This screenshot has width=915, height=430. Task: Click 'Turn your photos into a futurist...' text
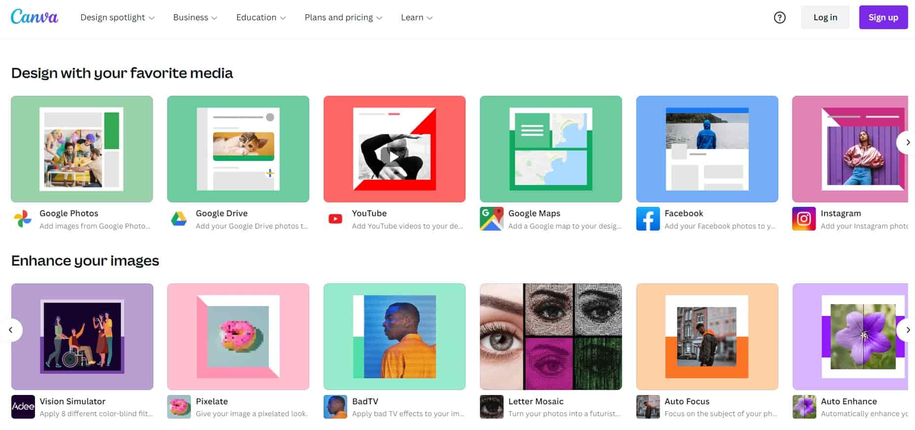pos(564,414)
